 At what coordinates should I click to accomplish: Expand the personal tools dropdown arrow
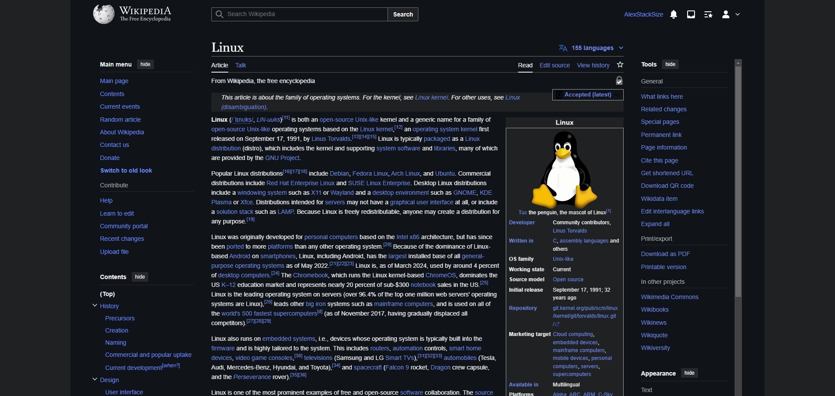tap(738, 14)
